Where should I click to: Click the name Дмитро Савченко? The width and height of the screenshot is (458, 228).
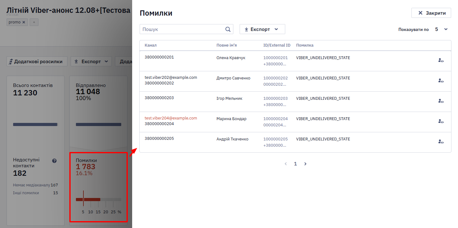point(233,78)
